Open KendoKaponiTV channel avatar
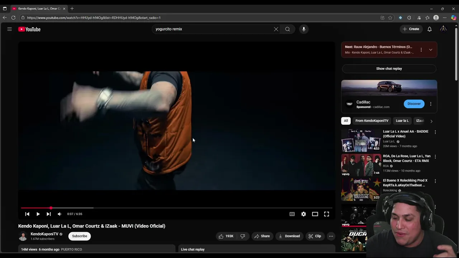 [23, 236]
